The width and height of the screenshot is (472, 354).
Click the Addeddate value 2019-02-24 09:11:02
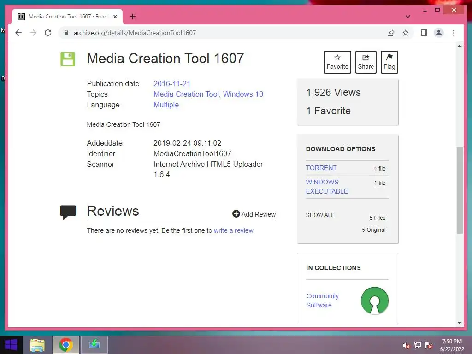(x=187, y=143)
